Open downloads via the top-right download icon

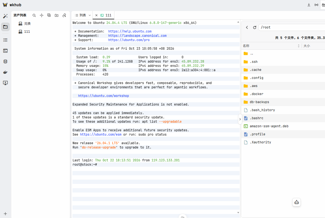point(309,5)
